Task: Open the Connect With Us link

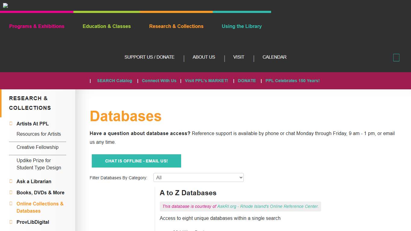Action: tap(159, 81)
